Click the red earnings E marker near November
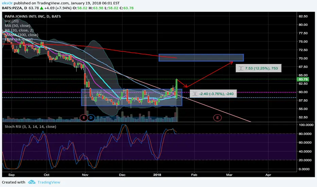This screenshot has height=187, width=317. pos(84,118)
